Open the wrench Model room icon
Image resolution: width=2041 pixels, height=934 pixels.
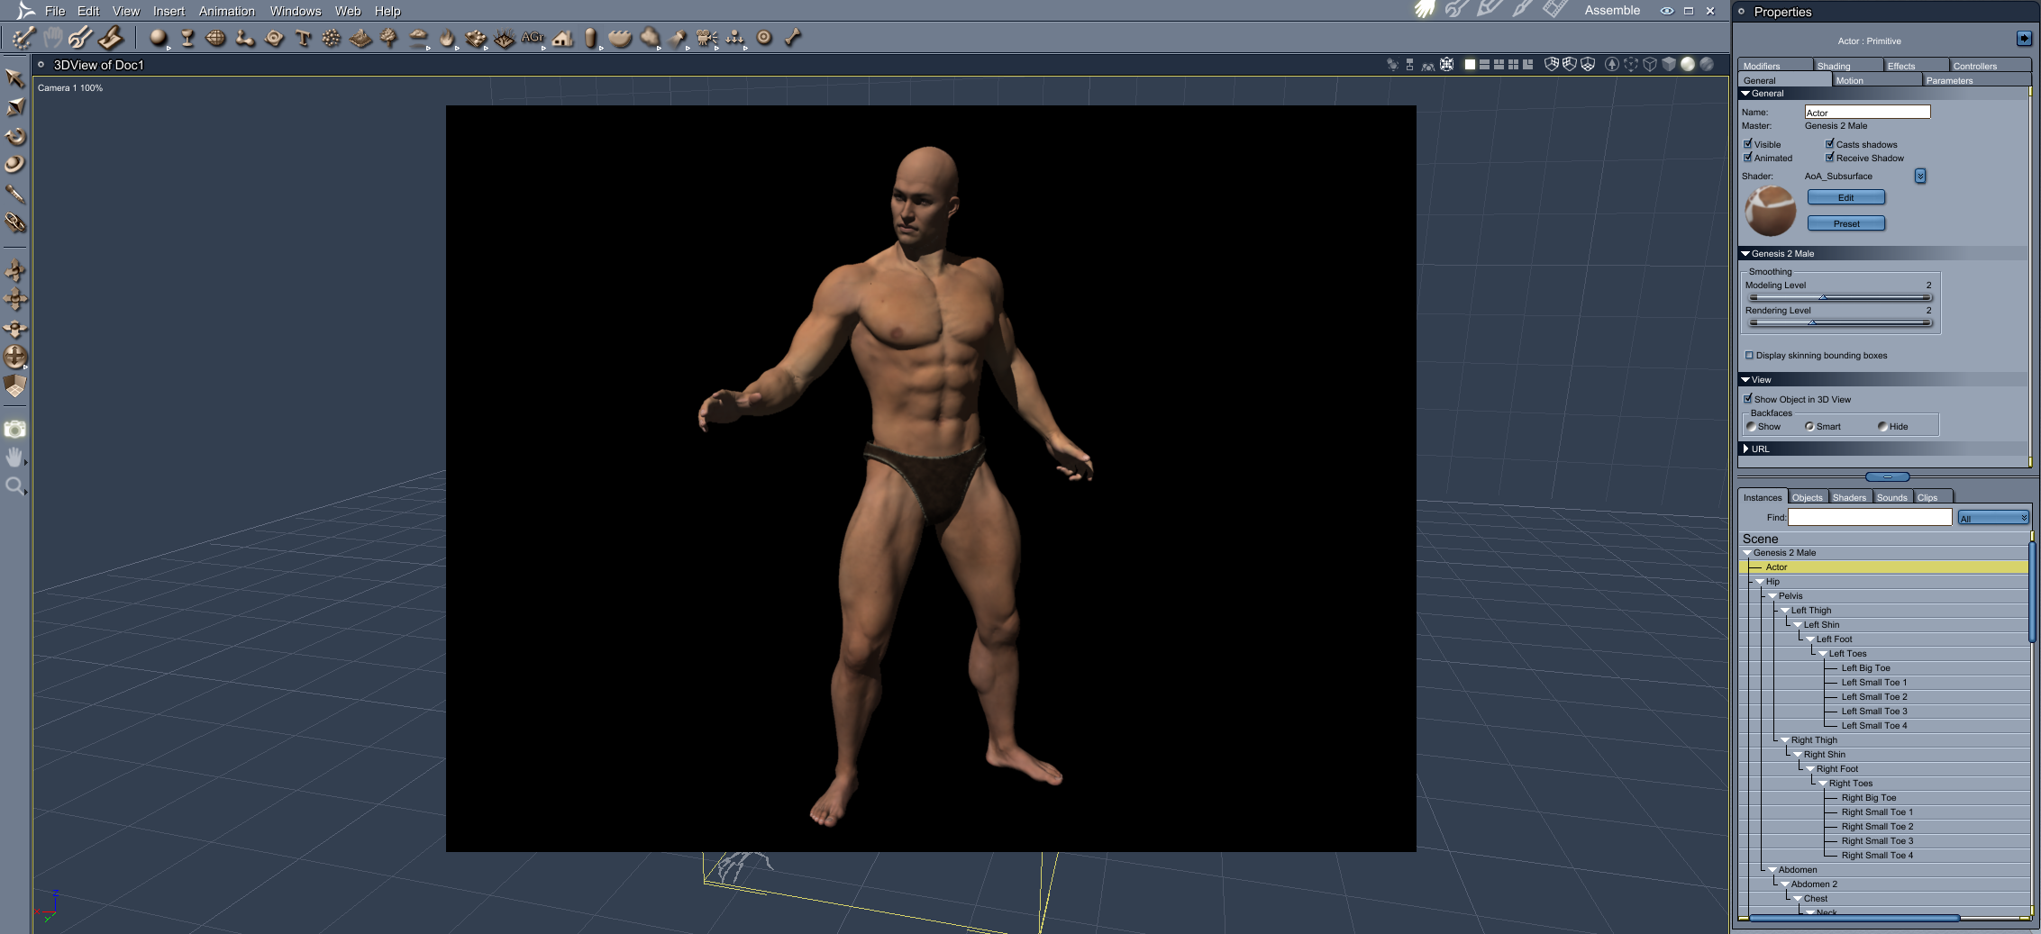1456,10
